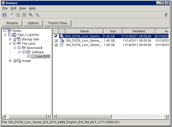Expand the Backup Sets tree node
Viewport: 172px width, 127px height.
click(10, 39)
